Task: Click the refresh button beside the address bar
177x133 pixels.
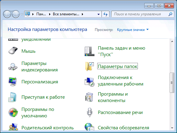Action: pos(105,14)
